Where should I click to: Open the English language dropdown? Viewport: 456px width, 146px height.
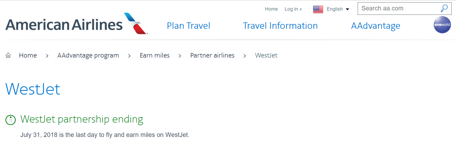tap(335, 9)
